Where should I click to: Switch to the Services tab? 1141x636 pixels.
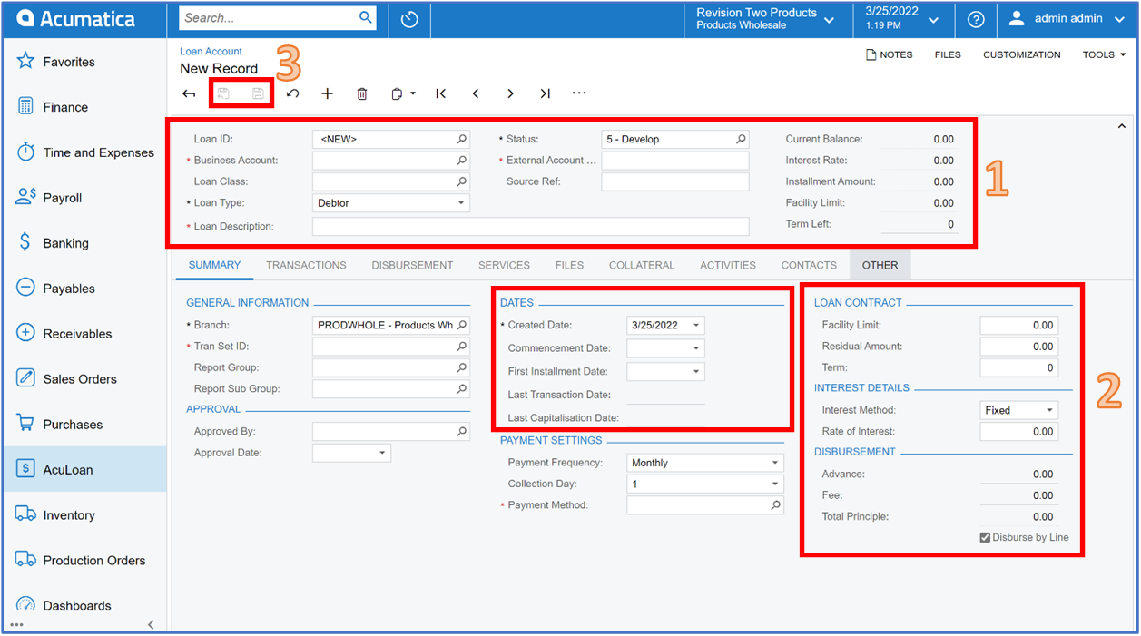[504, 266]
